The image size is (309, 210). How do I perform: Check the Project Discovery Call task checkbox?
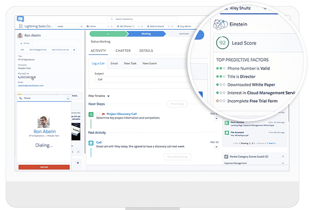tap(98, 114)
